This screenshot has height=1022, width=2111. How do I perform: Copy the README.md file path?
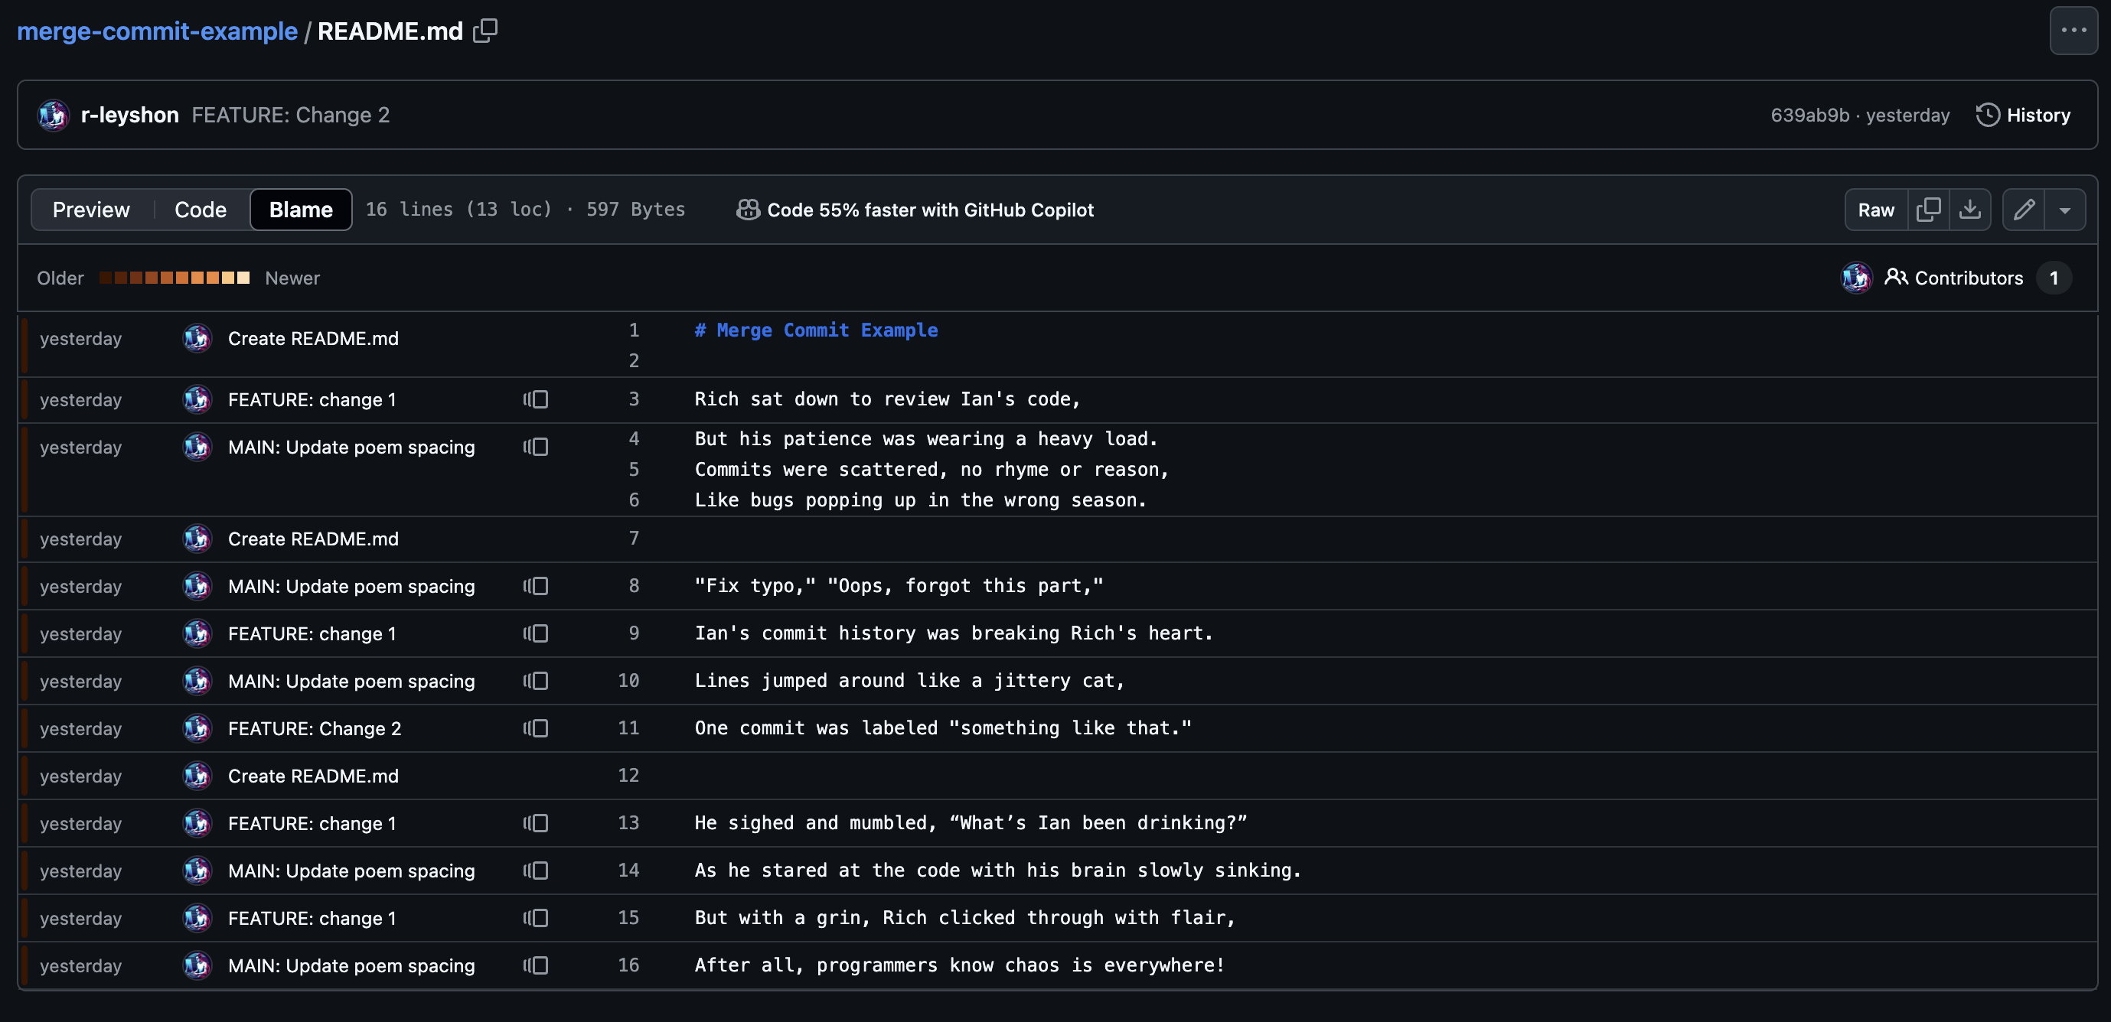(x=485, y=31)
